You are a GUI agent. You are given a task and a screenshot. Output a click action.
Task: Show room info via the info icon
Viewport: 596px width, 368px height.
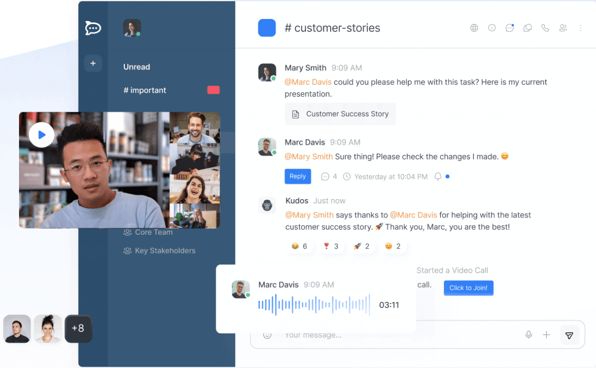[x=492, y=28]
